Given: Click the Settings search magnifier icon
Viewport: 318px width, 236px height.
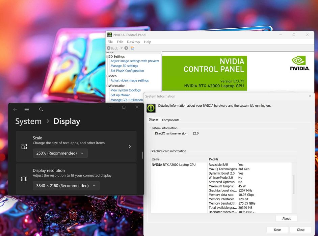Looking at the screenshot, I should [41, 109].
